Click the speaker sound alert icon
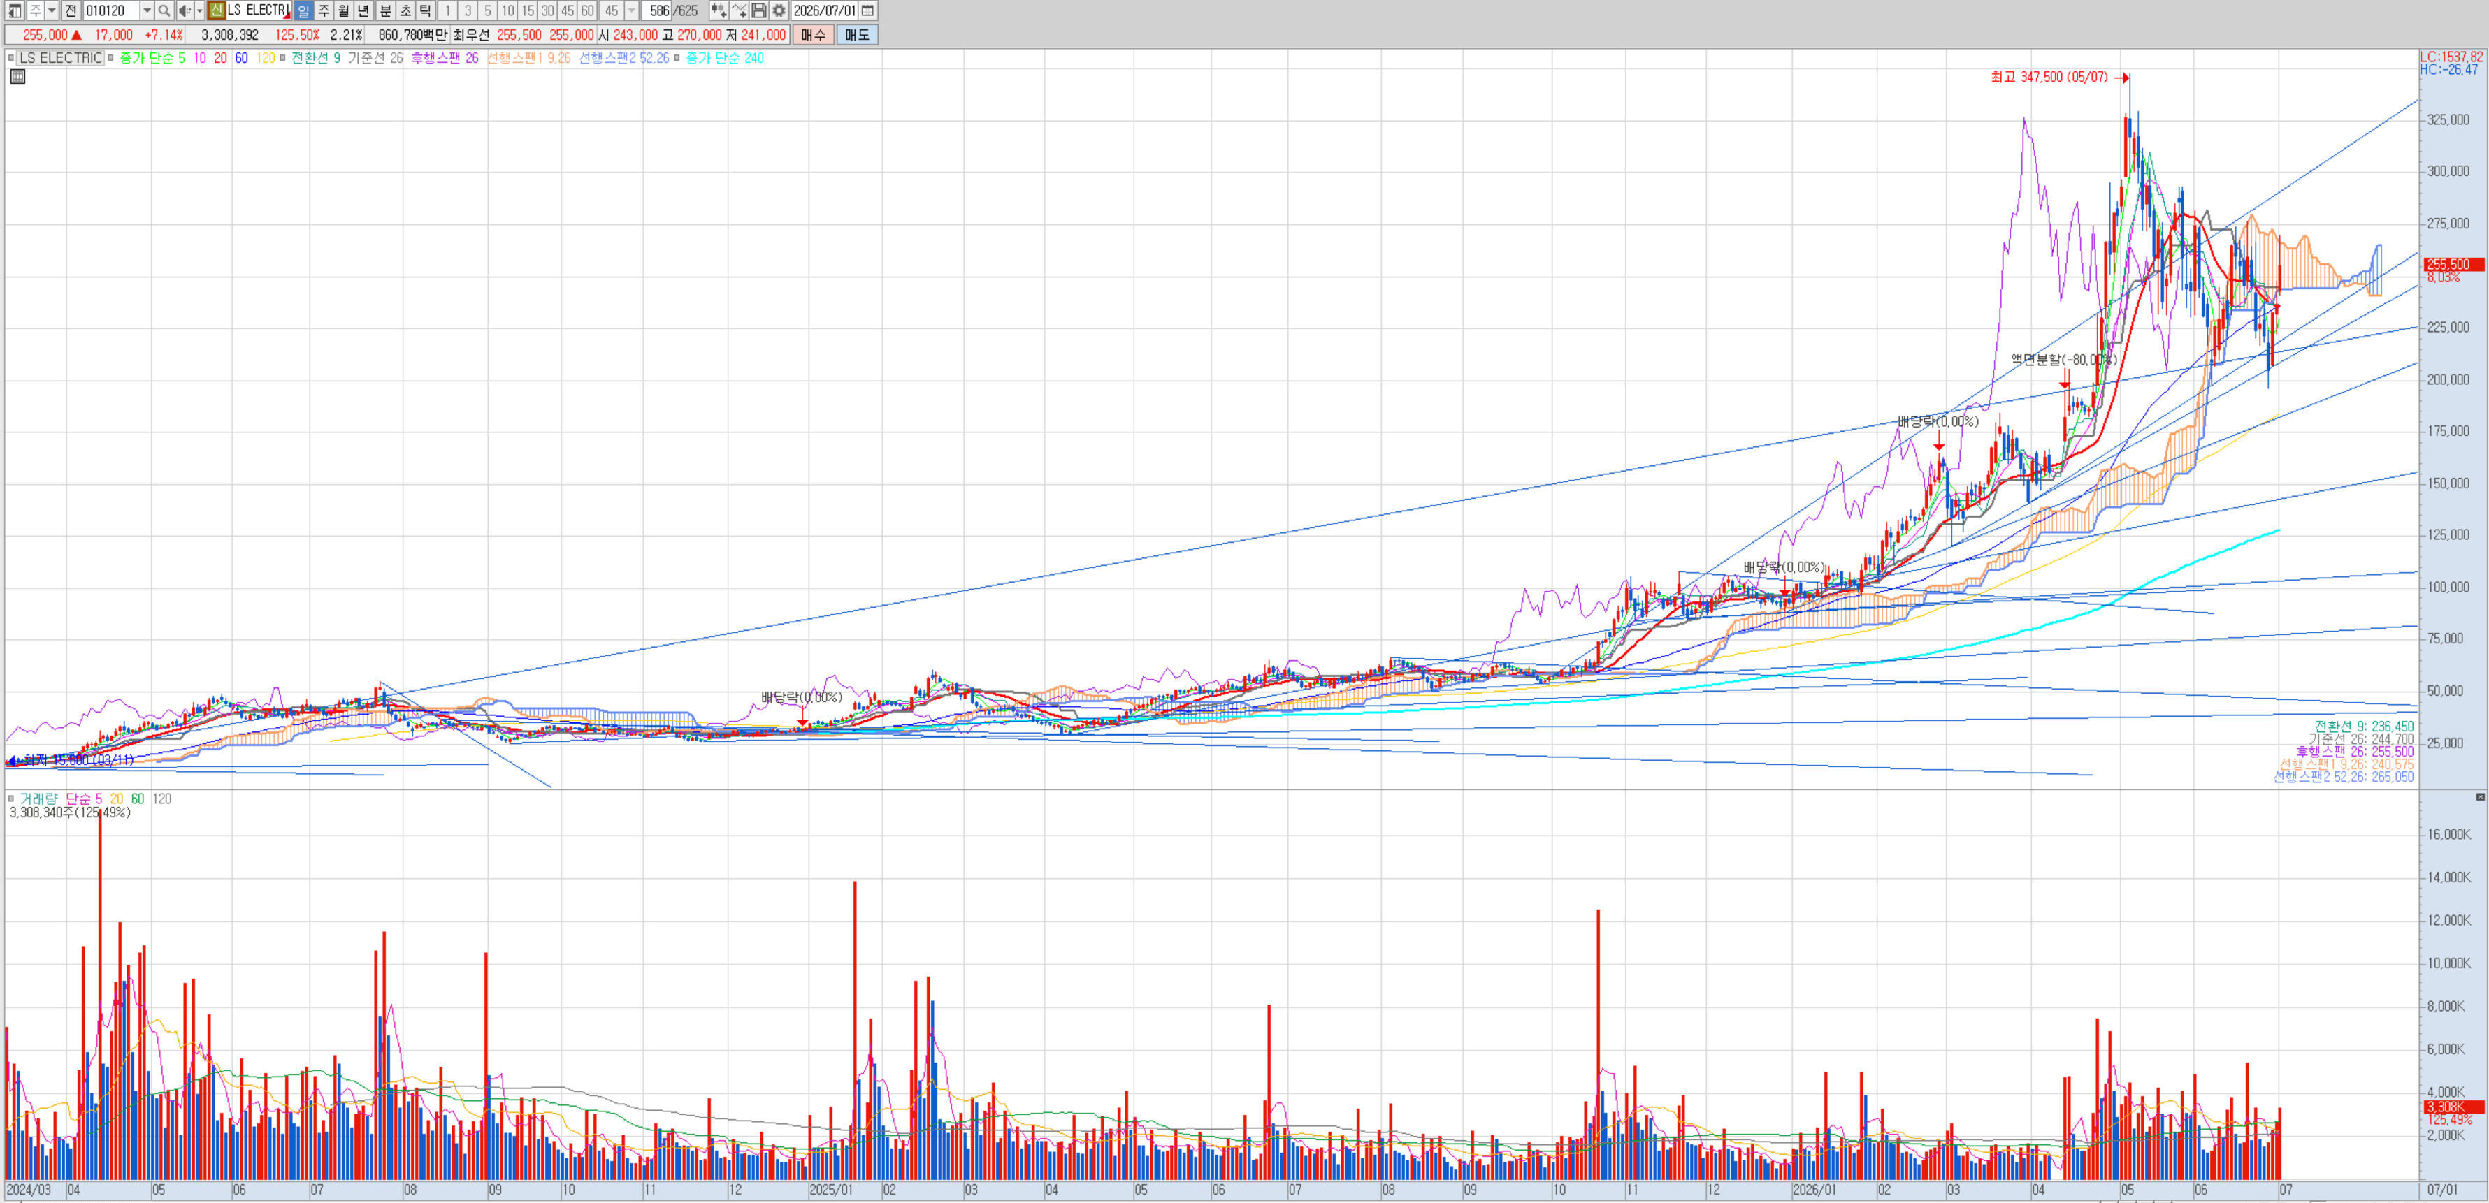2489x1203 pixels. click(x=184, y=10)
